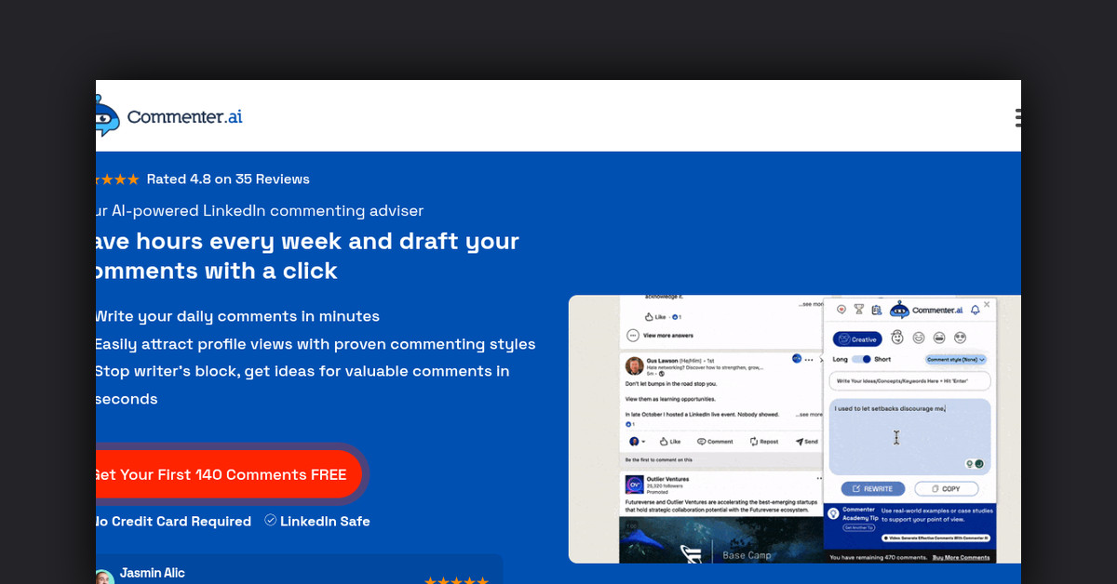Click the Commenter.ai robot logo in header
This screenshot has width=1117, height=584.
tap(104, 116)
